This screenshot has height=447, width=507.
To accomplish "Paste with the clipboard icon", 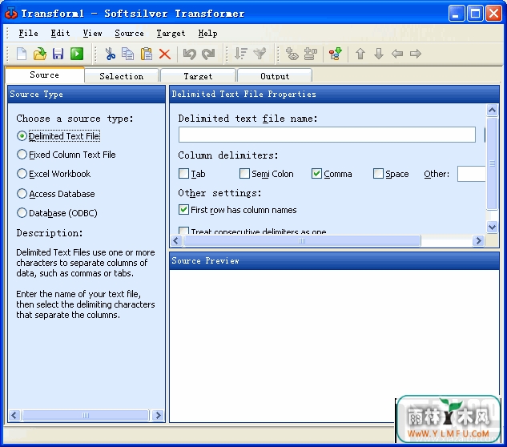I will point(146,54).
